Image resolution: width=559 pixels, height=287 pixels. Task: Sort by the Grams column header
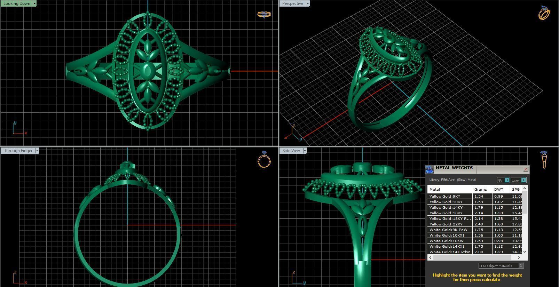[x=482, y=189]
